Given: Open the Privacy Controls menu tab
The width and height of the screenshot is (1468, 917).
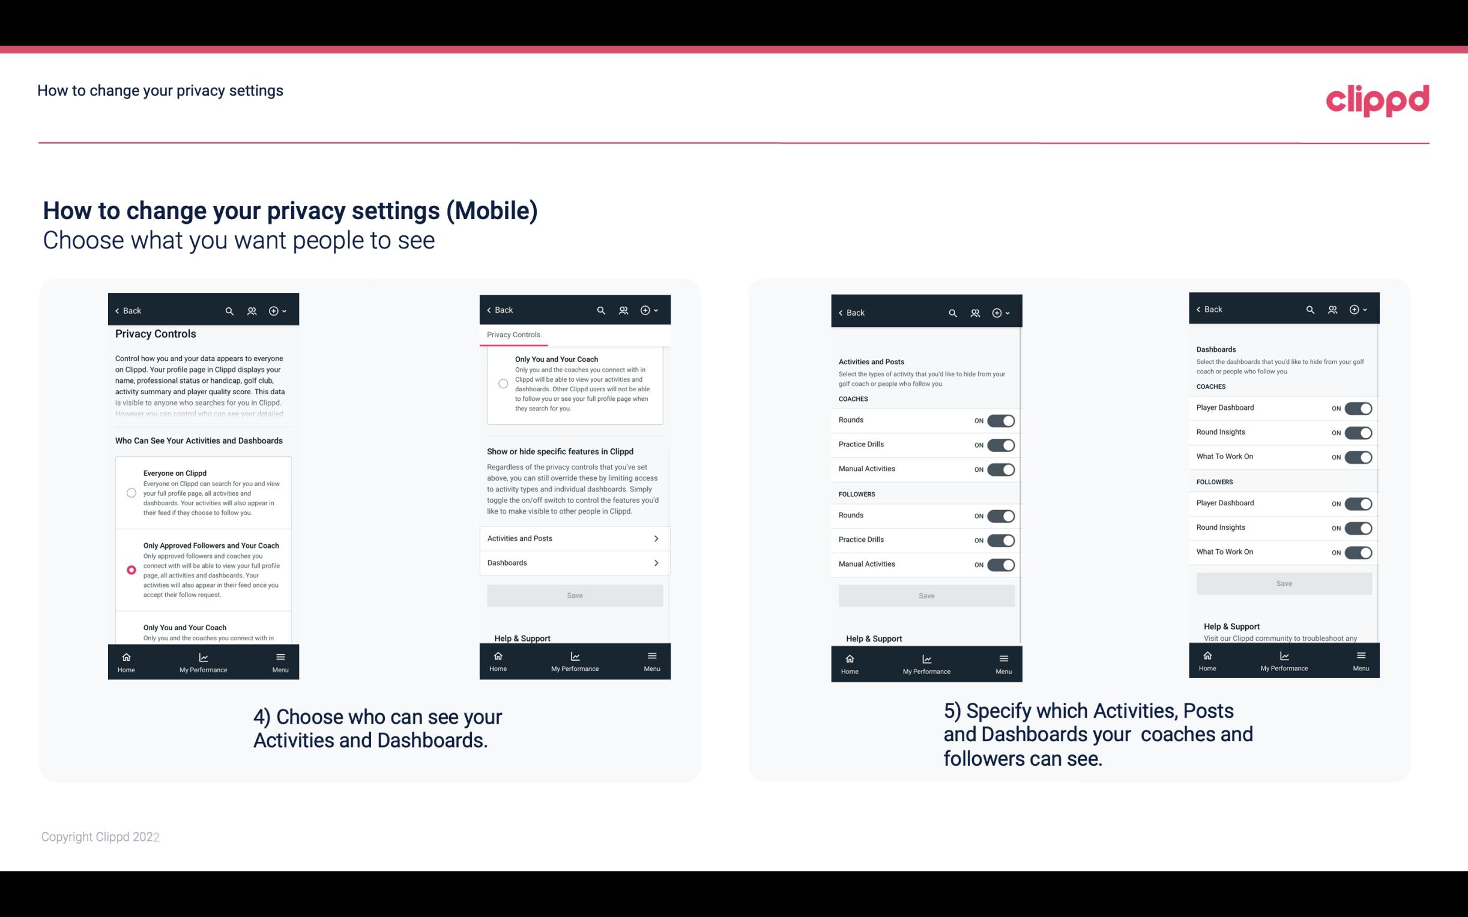Looking at the screenshot, I should pyautogui.click(x=513, y=335).
